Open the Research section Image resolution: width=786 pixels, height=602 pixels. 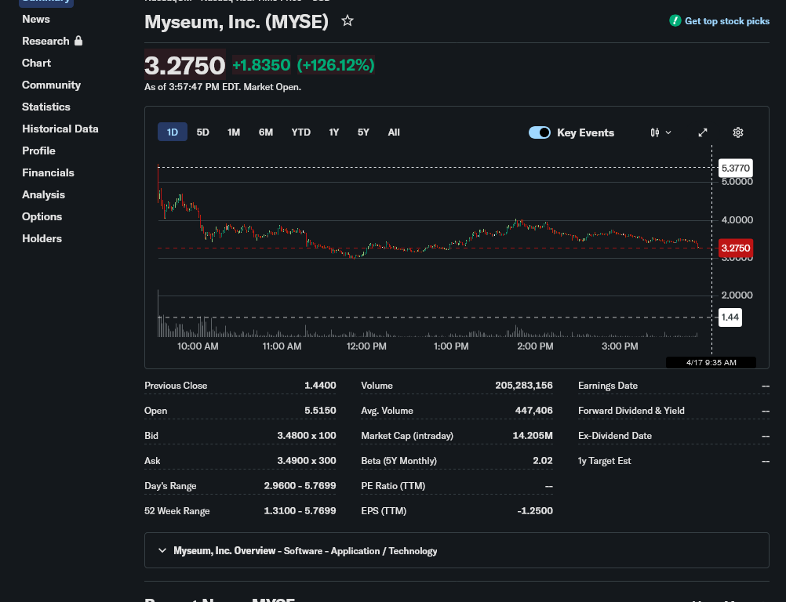[45, 41]
